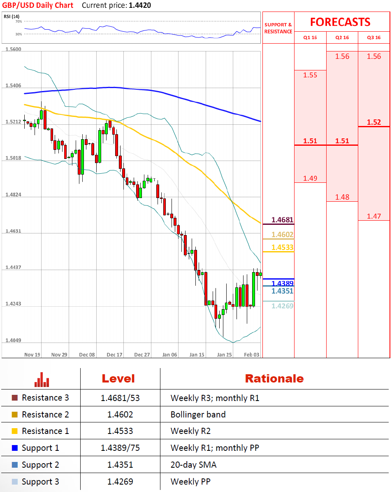
Task: Click the Support 1 blue color swatch
Action: tap(15, 448)
